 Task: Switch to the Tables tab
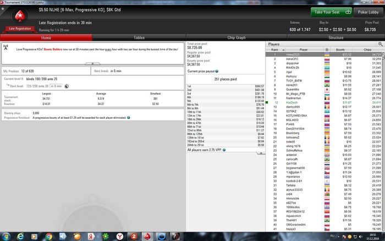tap(139, 37)
